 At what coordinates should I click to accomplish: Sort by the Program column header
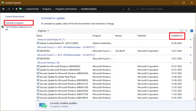click(x=97, y=36)
